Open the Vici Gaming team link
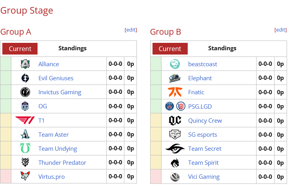This screenshot has height=185, width=289. tap(204, 177)
